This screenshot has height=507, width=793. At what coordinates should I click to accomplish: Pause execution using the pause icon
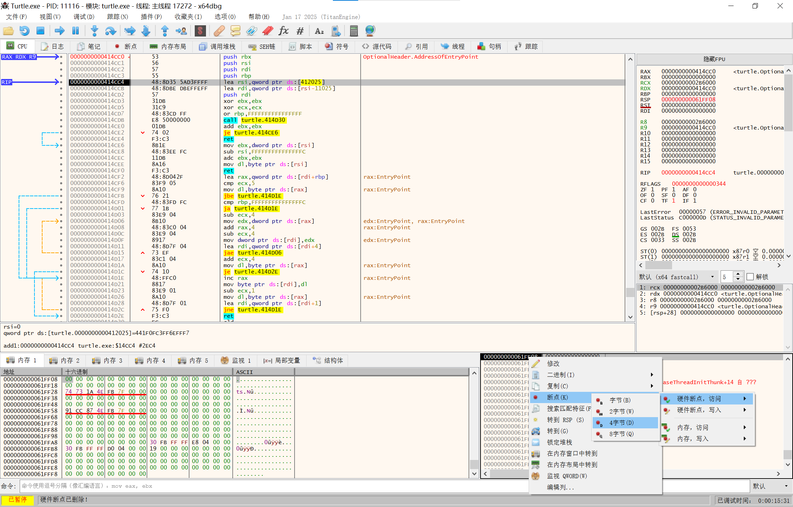pyautogui.click(x=75, y=31)
